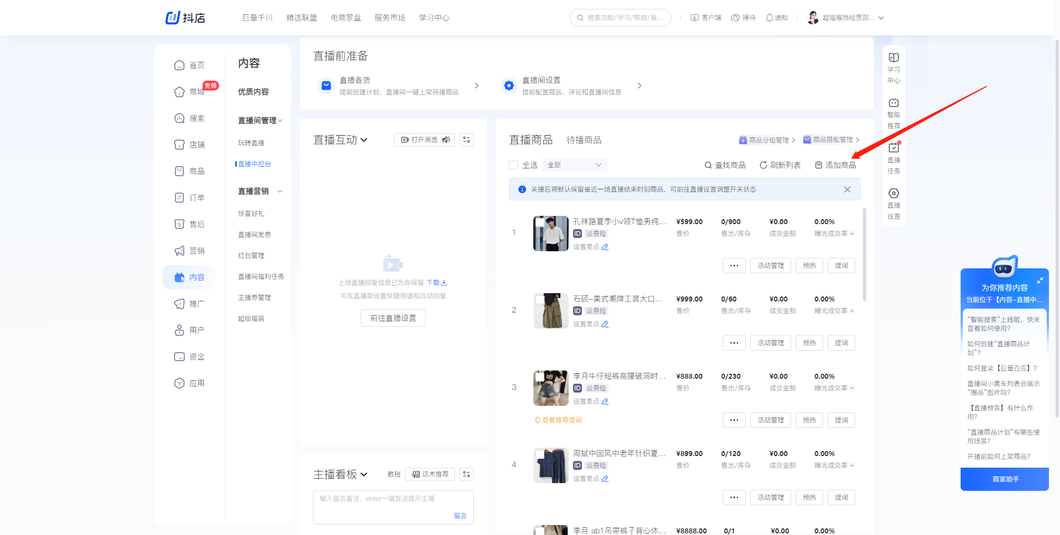Open 通知 bell notifications
Image resolution: width=1060 pixels, height=535 pixels.
coord(777,18)
